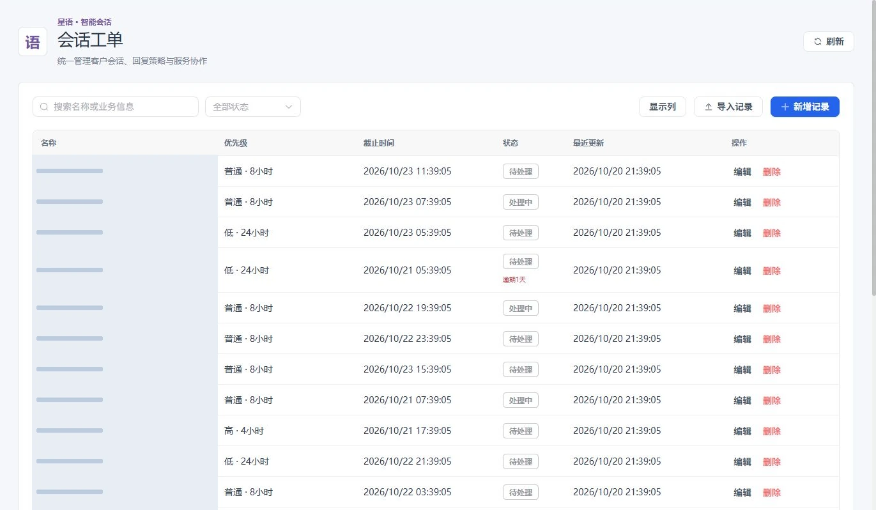Delete the row due 2026/10/23 15:39:05

pyautogui.click(x=772, y=370)
